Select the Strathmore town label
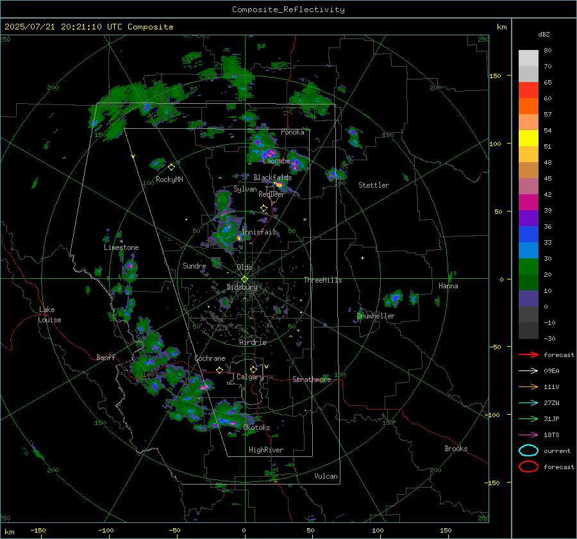 [312, 379]
